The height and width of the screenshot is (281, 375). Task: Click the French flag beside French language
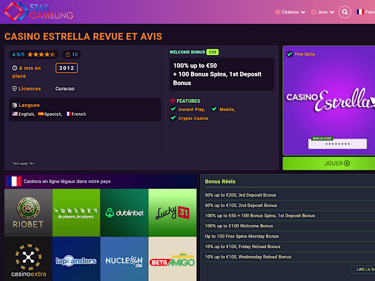coord(68,114)
